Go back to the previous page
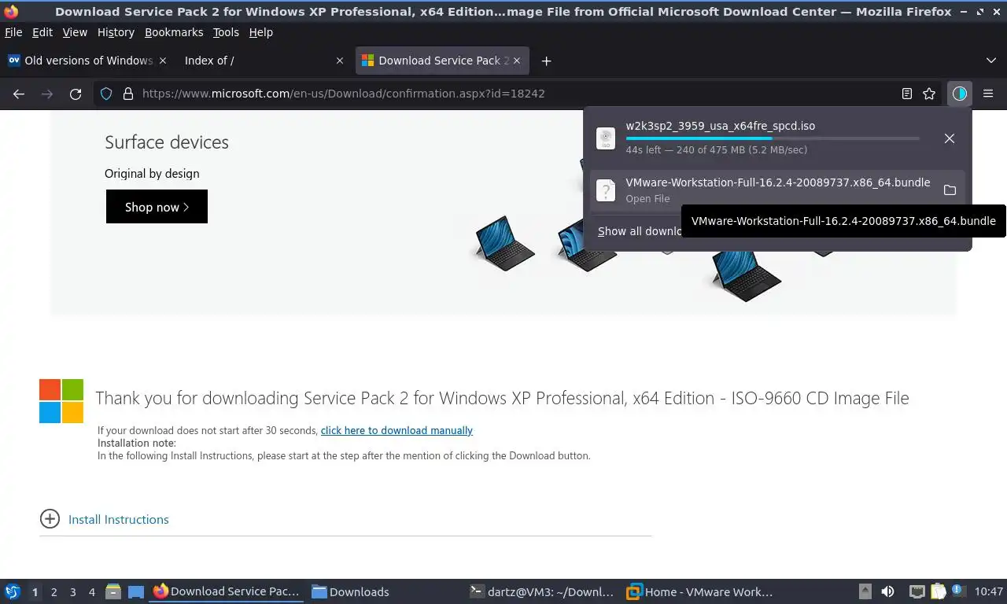Viewport: 1007px width, 604px height. 19,94
